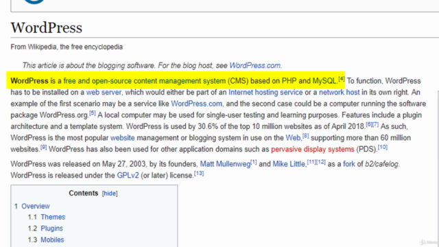The image size is (439, 247).
Task: Open citation reference [6]
Action: coord(369,125)
